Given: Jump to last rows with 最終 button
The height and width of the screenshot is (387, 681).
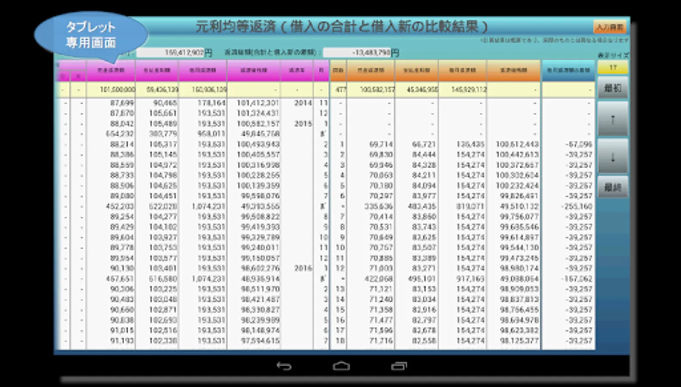Looking at the screenshot, I should tap(613, 187).
